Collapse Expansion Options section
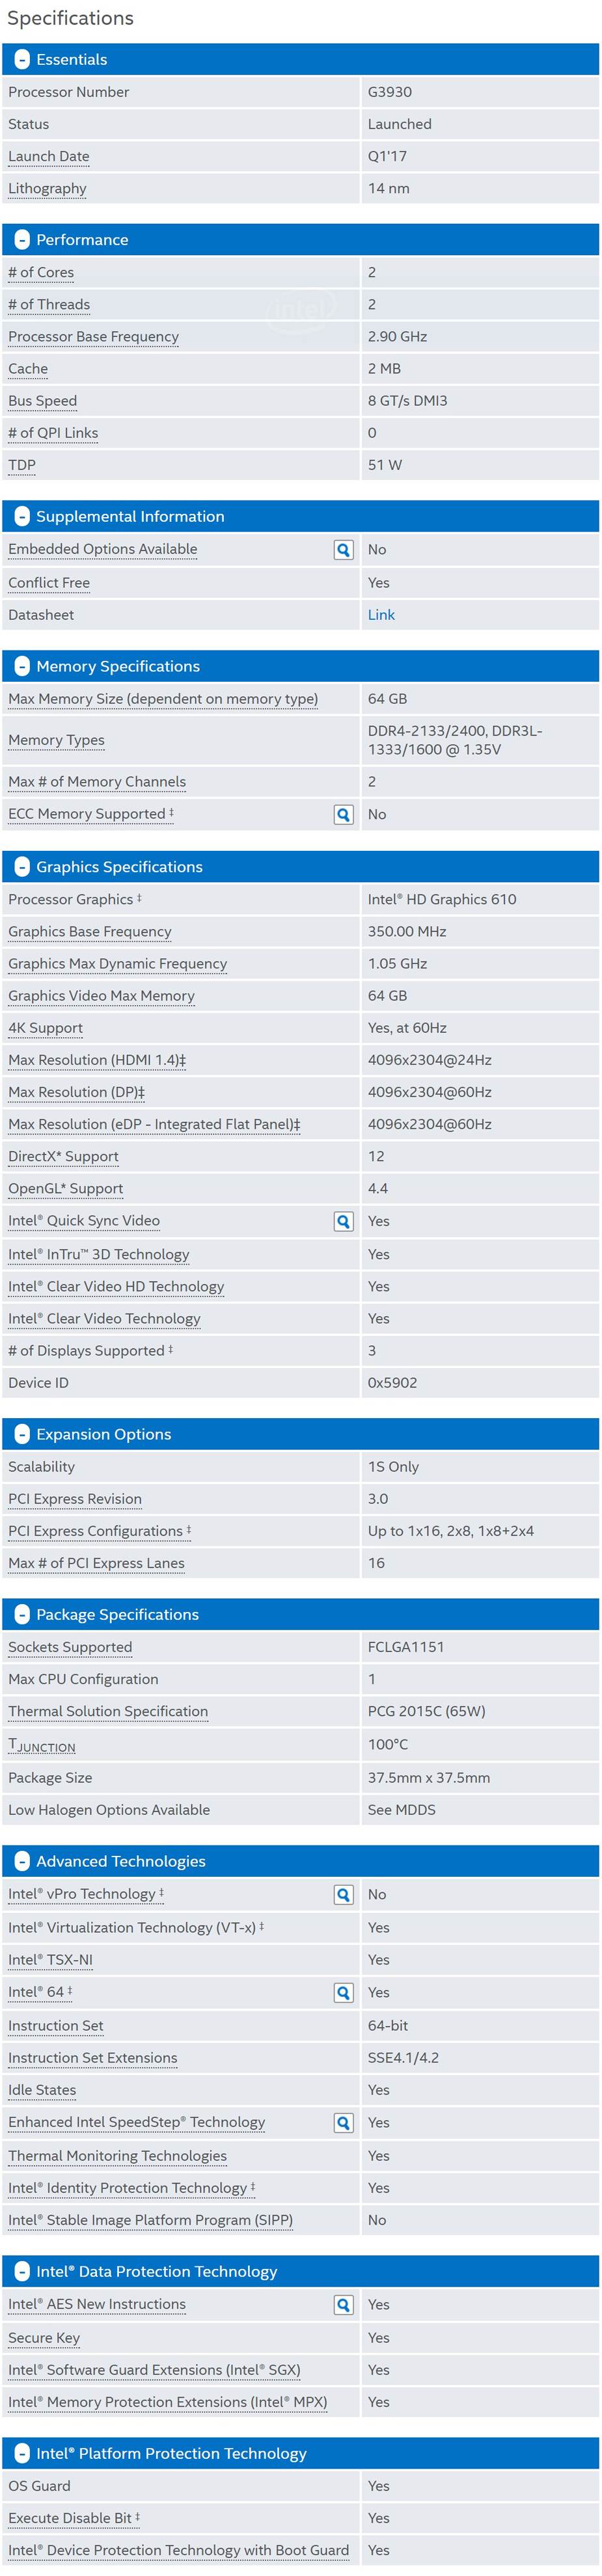 [22, 1434]
